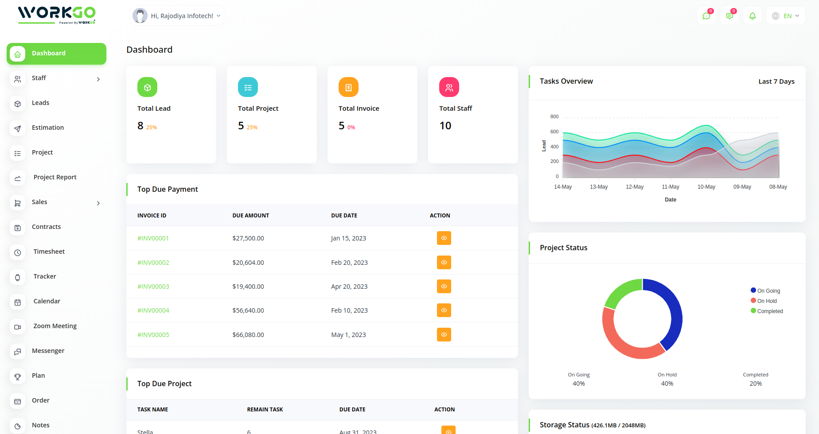Click the Total Invoice orange icon
Image resolution: width=819 pixels, height=434 pixels.
[x=348, y=87]
